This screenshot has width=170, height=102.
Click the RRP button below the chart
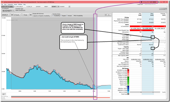(x=4, y=94)
